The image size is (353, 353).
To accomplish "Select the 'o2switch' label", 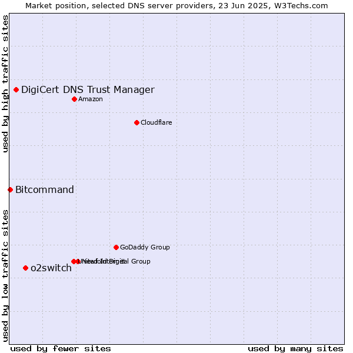I will [51, 268].
